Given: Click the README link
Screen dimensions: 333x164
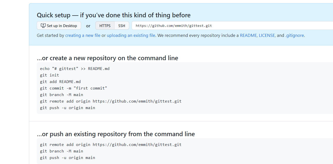Looking at the screenshot, I should point(248,35).
